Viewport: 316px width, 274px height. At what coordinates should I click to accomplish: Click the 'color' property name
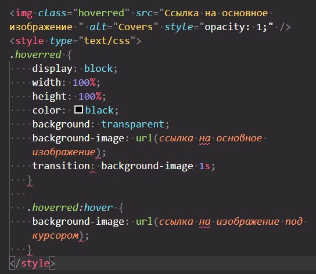[46, 111]
